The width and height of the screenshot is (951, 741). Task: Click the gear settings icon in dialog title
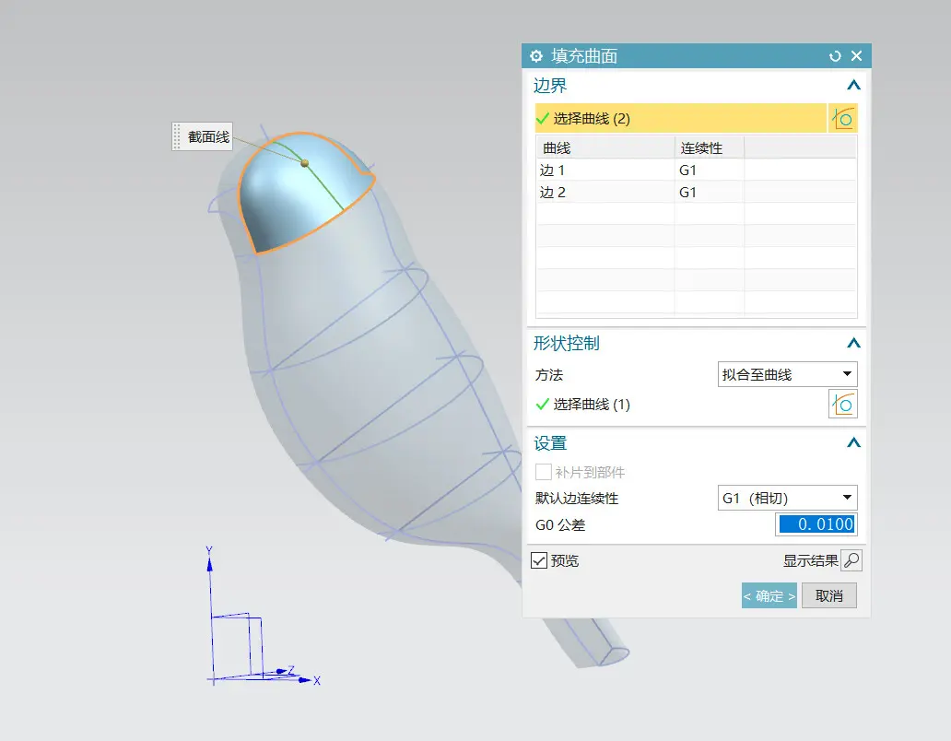pos(536,56)
